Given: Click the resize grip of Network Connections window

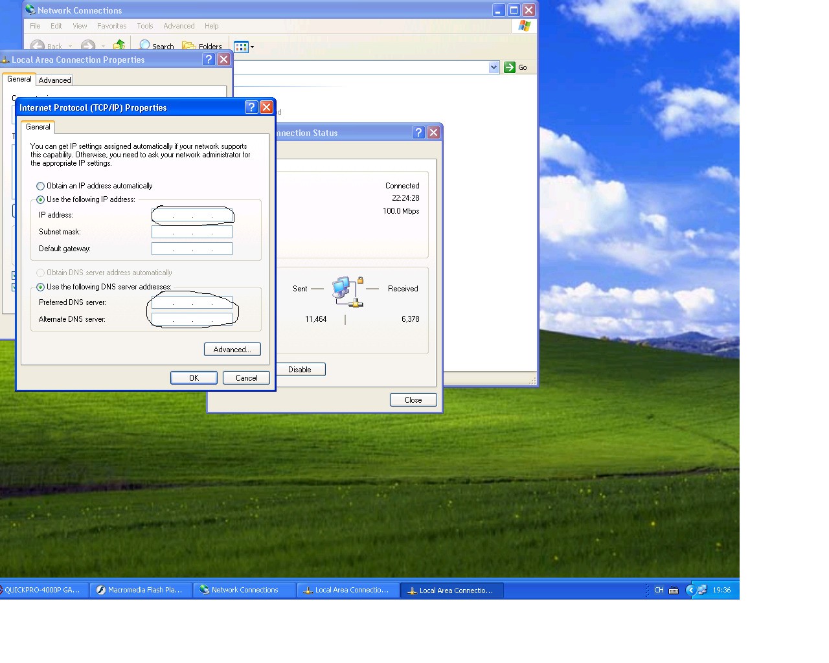Looking at the screenshot, I should point(533,381).
